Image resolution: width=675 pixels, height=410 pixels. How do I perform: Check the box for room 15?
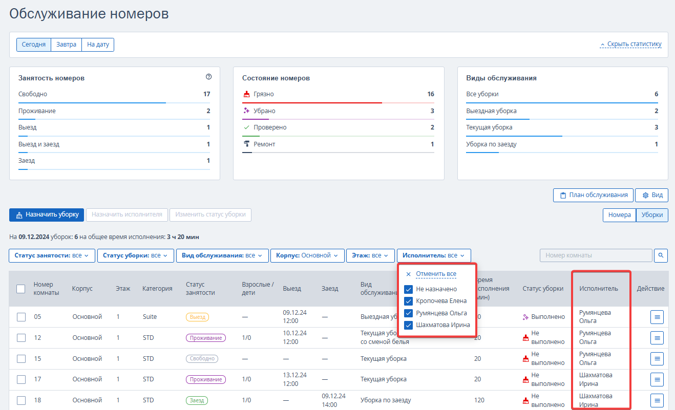click(x=21, y=359)
